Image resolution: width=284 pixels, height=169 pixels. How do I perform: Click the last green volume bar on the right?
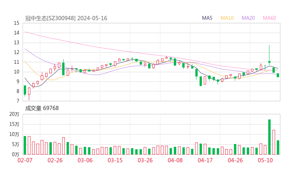[278, 147]
